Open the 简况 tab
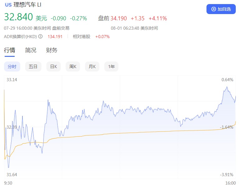Image resolution: width=242 pixels, height=188 pixels. point(31,50)
